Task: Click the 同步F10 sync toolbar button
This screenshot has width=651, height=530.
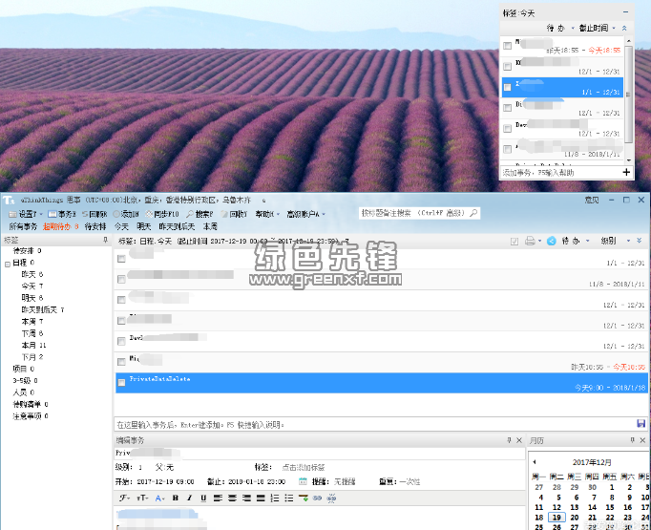Action: pos(162,214)
